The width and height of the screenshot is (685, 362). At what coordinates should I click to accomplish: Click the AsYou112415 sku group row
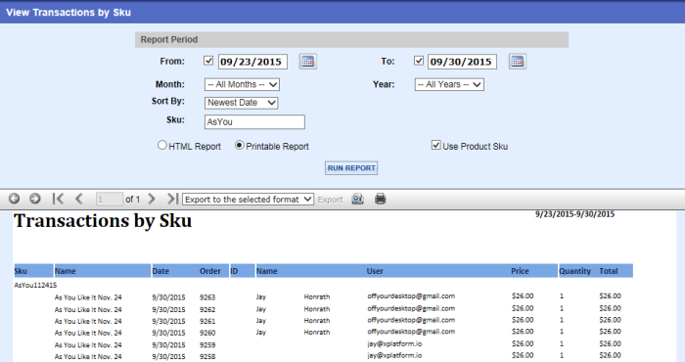(x=35, y=285)
